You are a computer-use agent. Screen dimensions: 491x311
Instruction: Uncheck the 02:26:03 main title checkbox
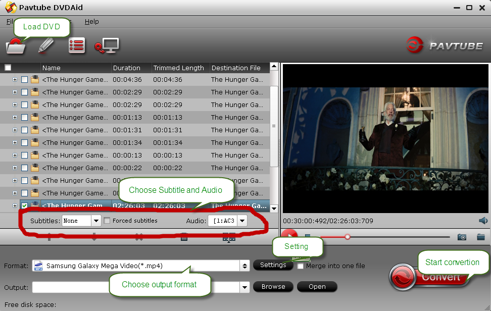(24, 205)
